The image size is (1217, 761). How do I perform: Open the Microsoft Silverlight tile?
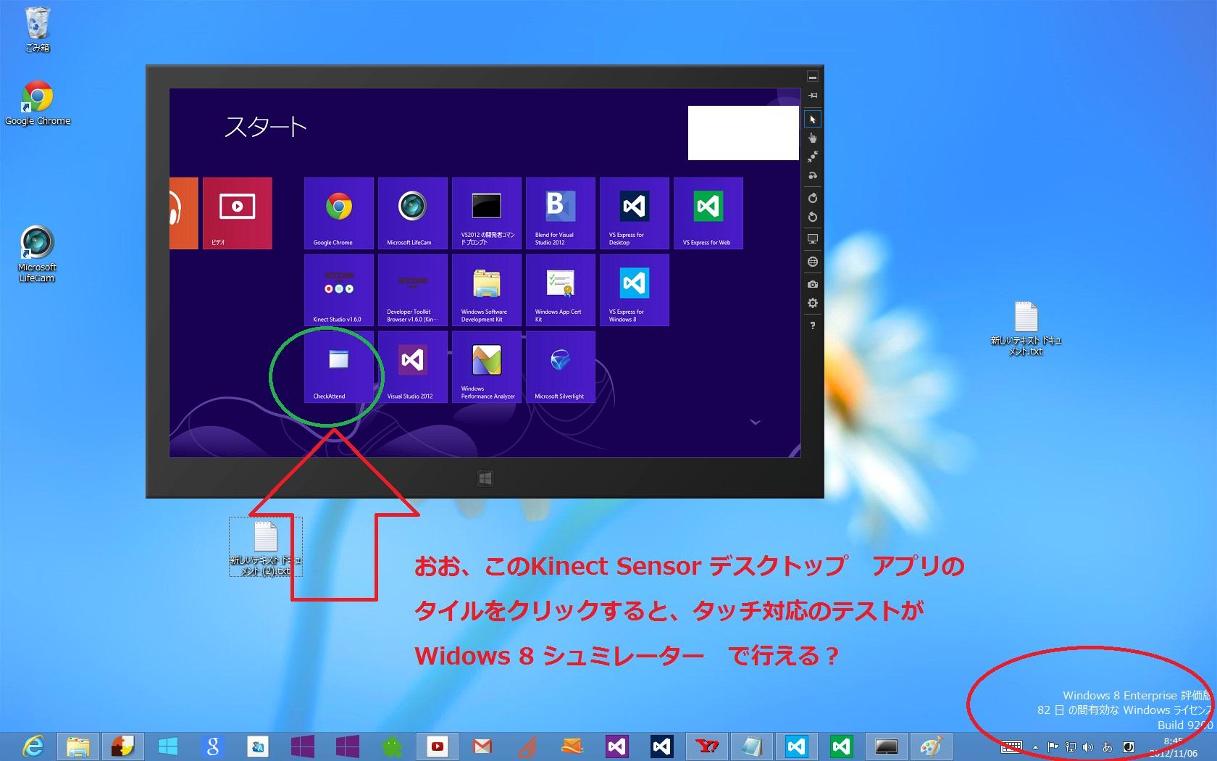pyautogui.click(x=561, y=367)
